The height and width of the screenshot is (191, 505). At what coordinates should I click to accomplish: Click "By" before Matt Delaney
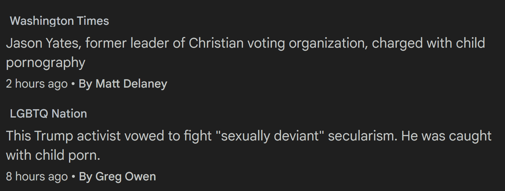[x=86, y=84]
